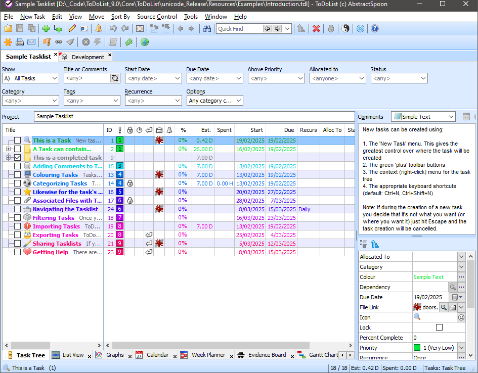Expand the 'A Task can contain...' tree node
The height and width of the screenshot is (373, 478).
(8, 149)
